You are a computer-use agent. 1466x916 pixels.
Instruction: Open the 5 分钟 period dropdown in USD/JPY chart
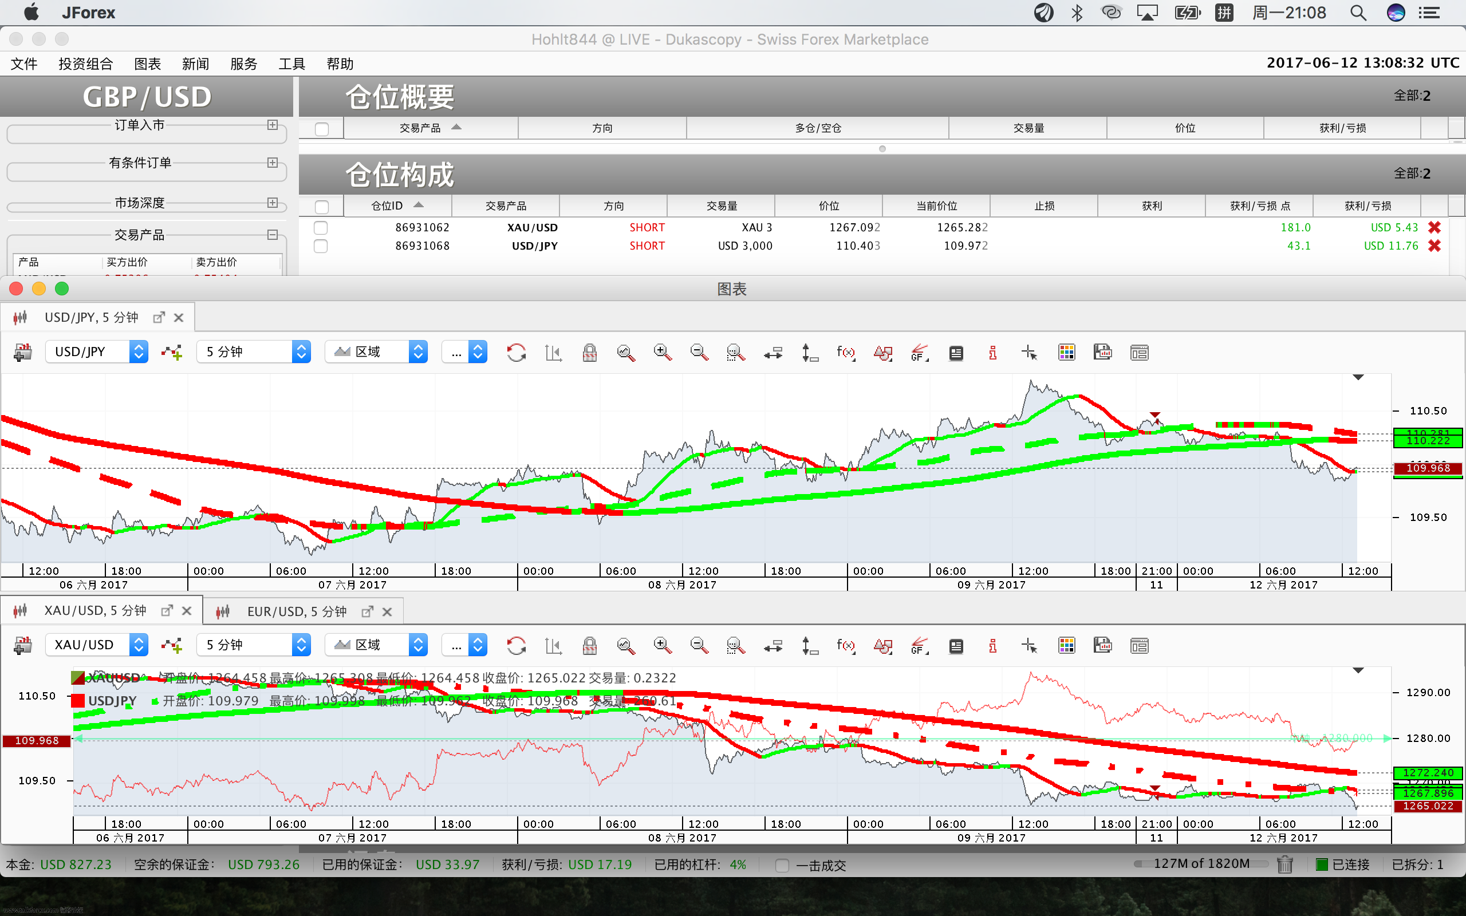(x=254, y=352)
